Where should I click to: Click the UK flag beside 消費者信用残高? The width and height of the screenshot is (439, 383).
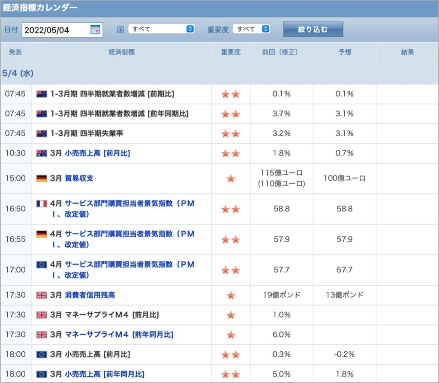point(42,295)
